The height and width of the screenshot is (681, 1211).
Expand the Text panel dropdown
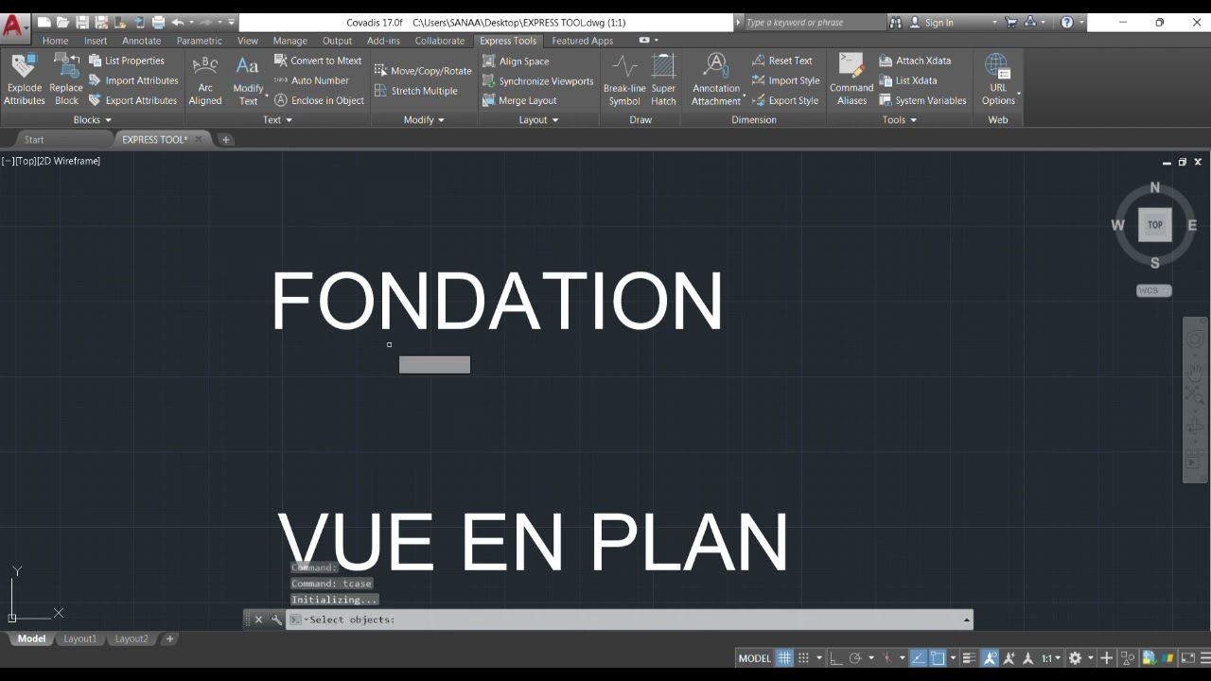pyautogui.click(x=278, y=120)
